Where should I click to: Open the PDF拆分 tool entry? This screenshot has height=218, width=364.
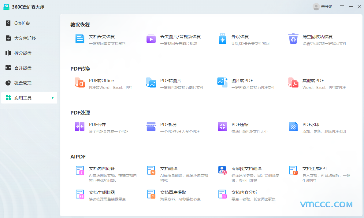point(169,125)
